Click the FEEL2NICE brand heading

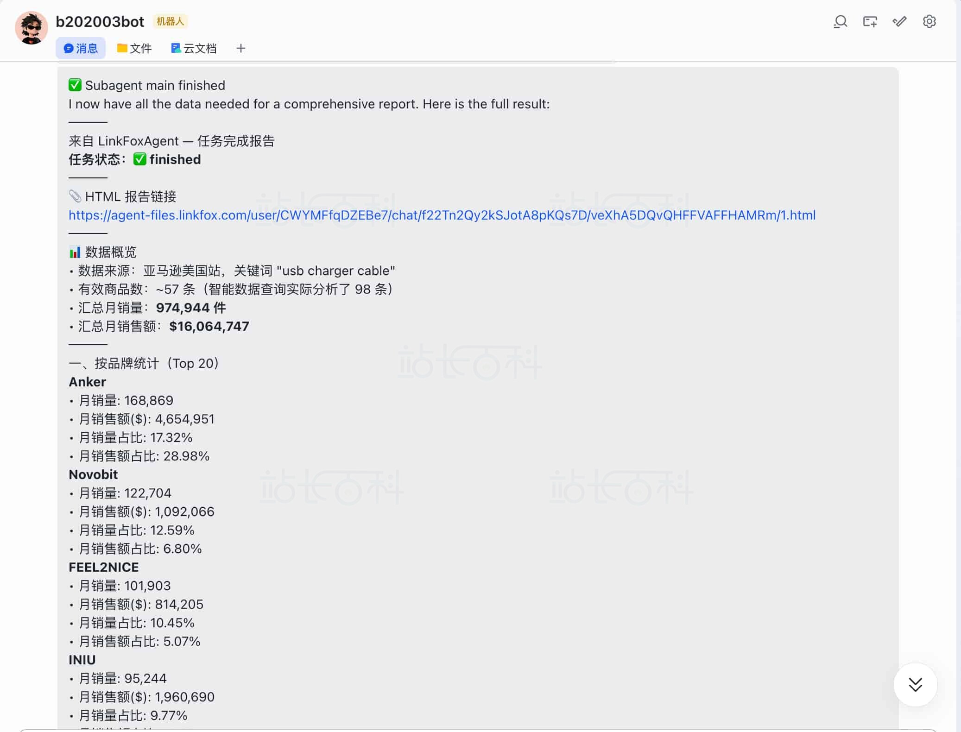point(104,567)
